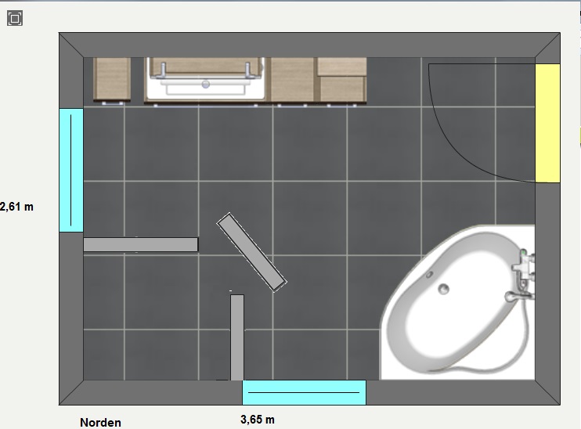
Task: Select the cabinet right of the washbasin
Action: 292,79
